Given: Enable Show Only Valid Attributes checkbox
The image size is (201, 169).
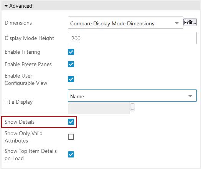Looking at the screenshot, I should tap(71, 137).
